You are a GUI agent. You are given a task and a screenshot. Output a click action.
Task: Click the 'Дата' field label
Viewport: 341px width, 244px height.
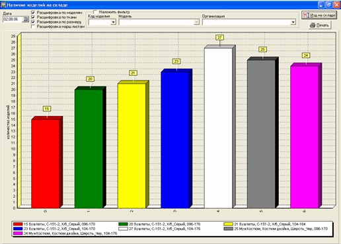[x=7, y=14]
